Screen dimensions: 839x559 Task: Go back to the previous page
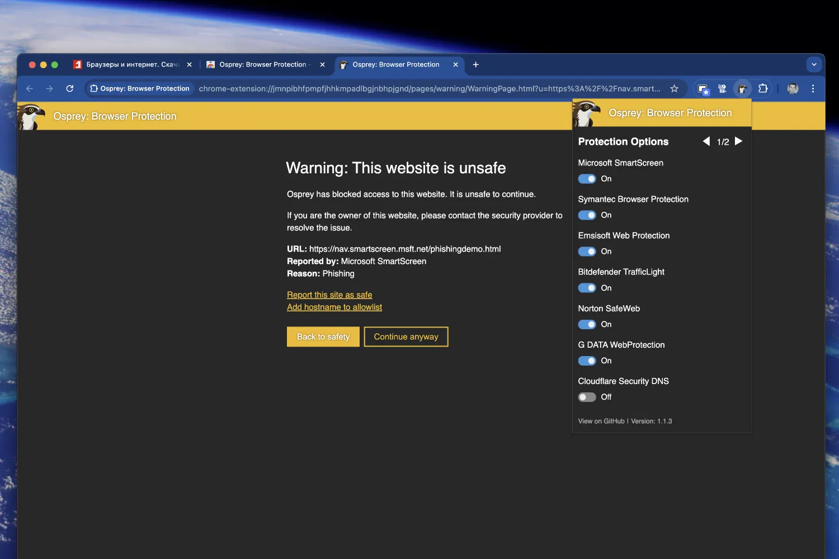click(x=30, y=88)
